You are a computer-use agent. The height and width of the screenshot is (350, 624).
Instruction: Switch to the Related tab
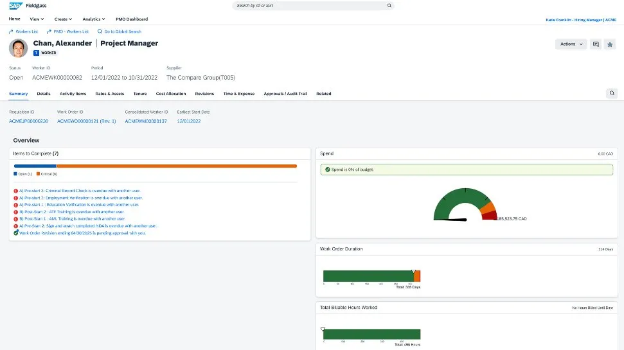pyautogui.click(x=323, y=94)
